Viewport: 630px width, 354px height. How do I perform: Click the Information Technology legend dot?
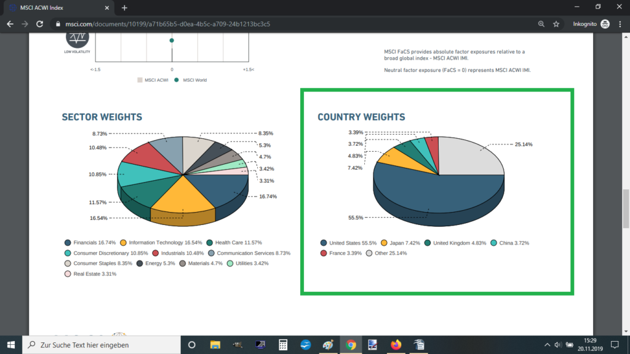click(123, 243)
